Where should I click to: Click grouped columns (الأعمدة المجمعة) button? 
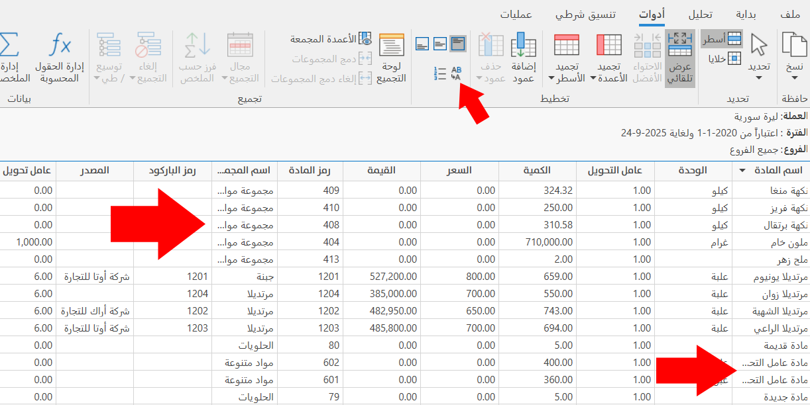tap(330, 39)
